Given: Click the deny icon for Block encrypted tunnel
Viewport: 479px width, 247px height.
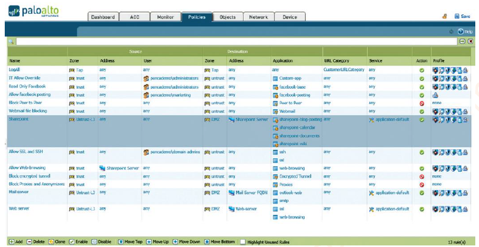Looking at the screenshot, I should point(421,176).
